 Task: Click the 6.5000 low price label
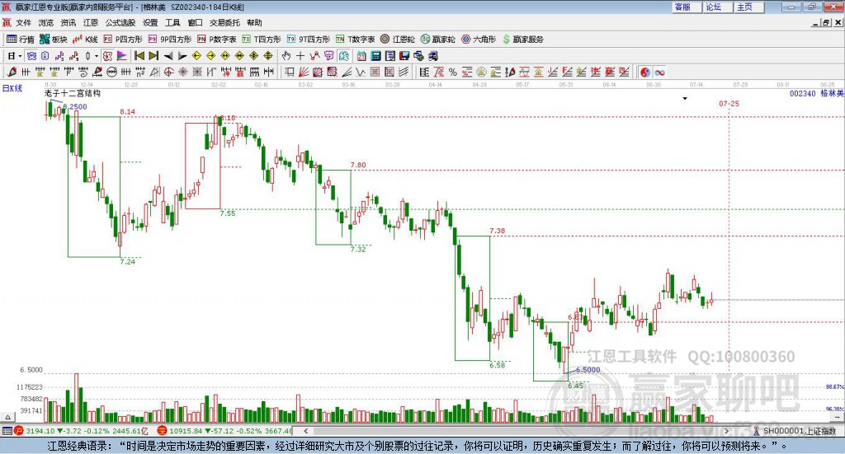(588, 370)
